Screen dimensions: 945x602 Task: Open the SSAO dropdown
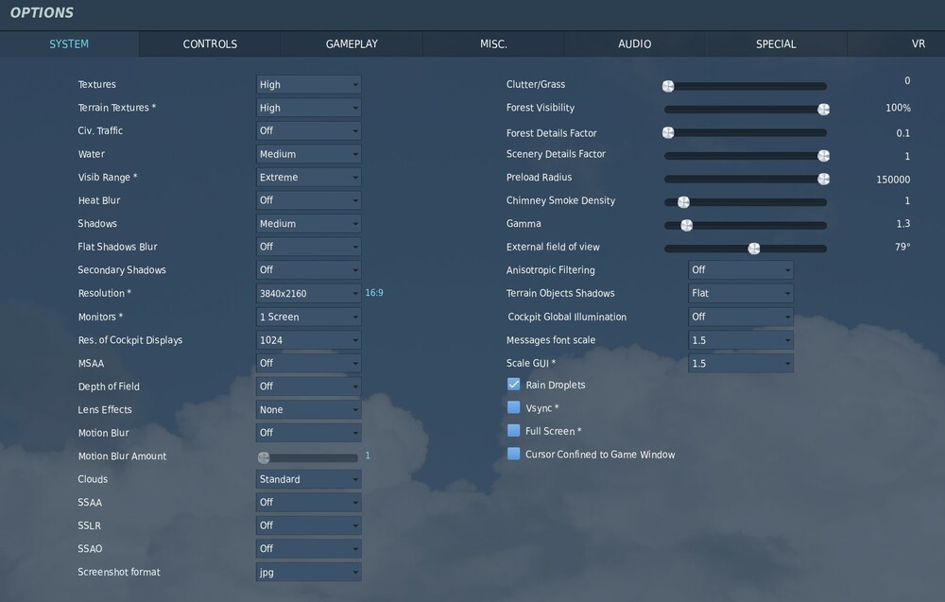click(309, 548)
